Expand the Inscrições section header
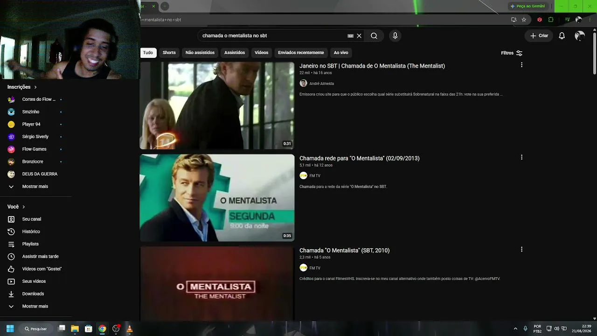597x336 pixels. pos(22,87)
